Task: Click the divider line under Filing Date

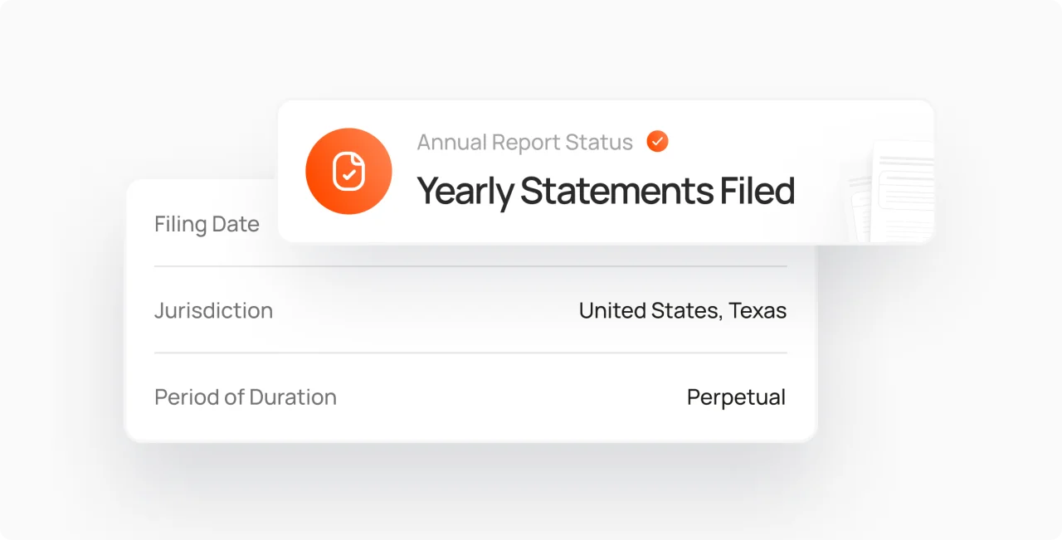Action: coord(470,266)
